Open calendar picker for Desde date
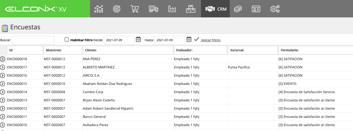Image resolution: width=353 pixels, height=131 pixels. click(138, 39)
